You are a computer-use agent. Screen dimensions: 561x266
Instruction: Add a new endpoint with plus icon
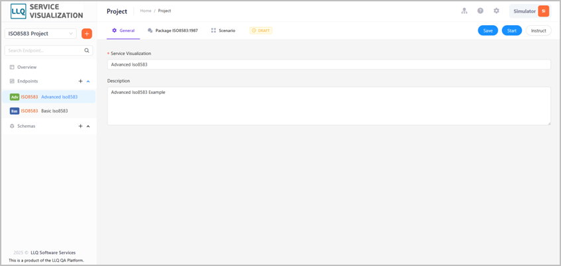(x=81, y=81)
